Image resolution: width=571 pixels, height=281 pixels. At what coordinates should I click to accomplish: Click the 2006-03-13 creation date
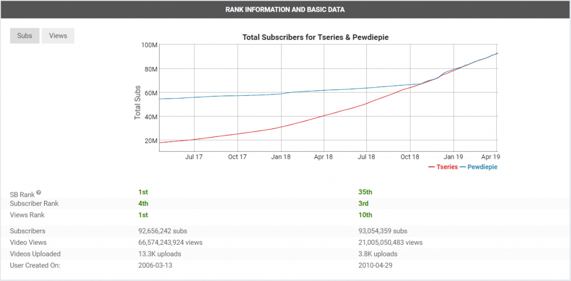coord(155,265)
